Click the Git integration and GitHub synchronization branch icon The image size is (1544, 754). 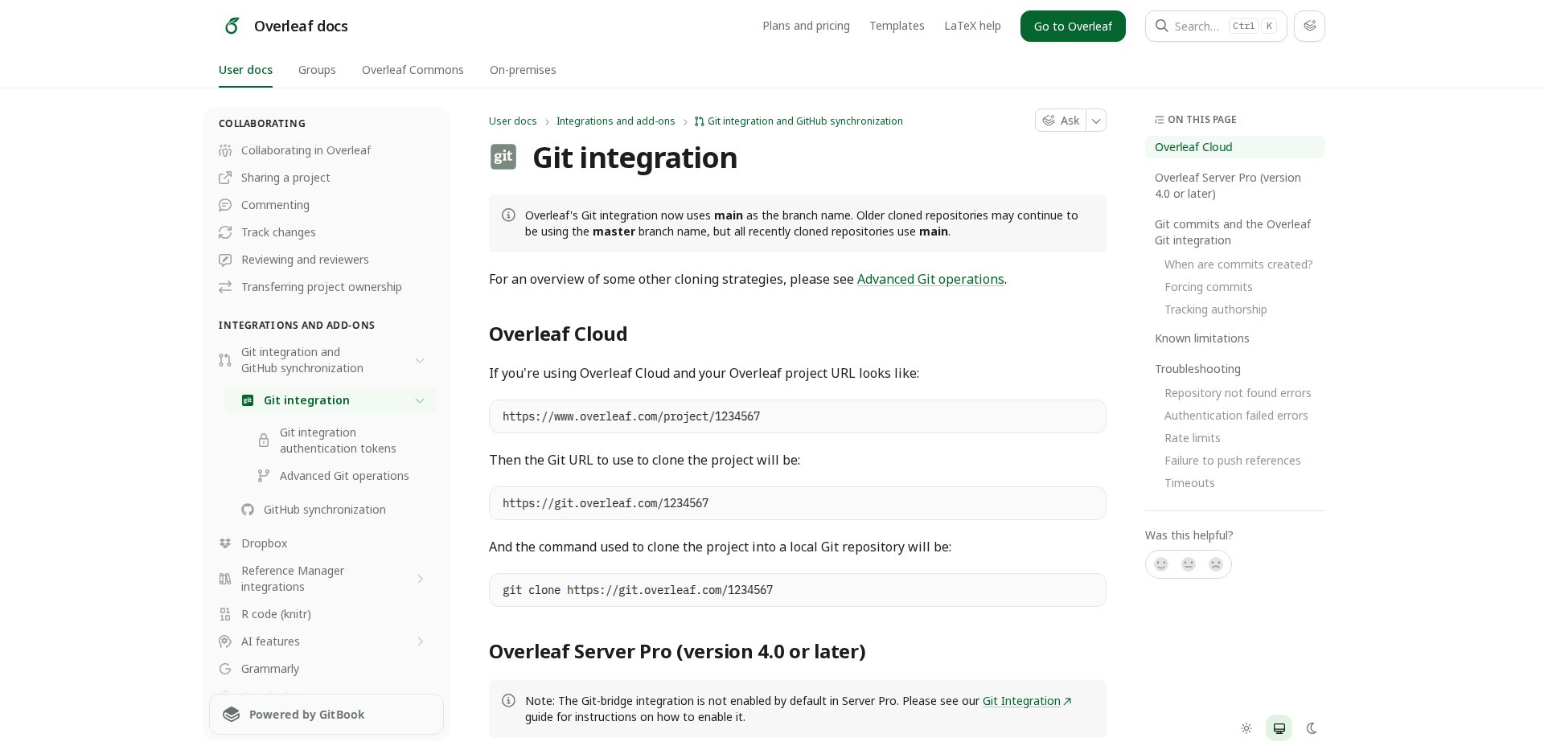coord(225,360)
